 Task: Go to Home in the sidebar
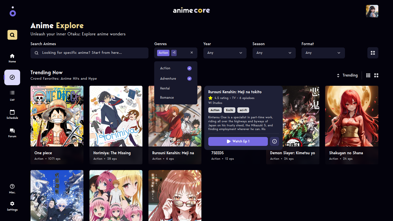coord(12,58)
